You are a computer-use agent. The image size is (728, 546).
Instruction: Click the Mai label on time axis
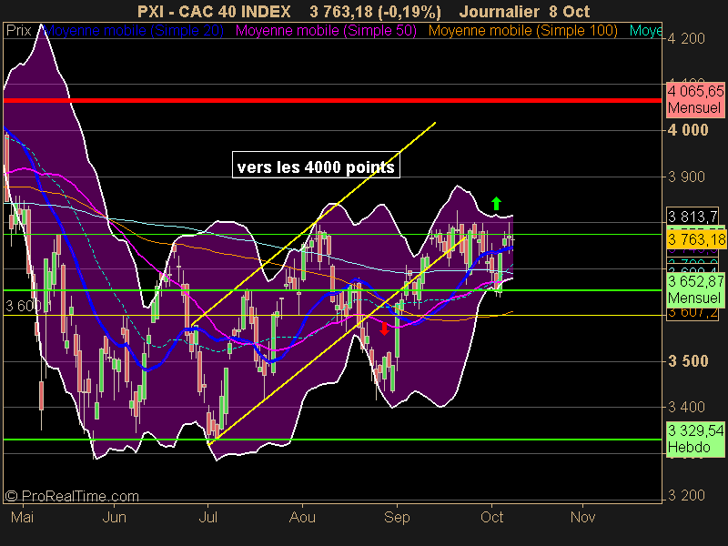coord(22,517)
